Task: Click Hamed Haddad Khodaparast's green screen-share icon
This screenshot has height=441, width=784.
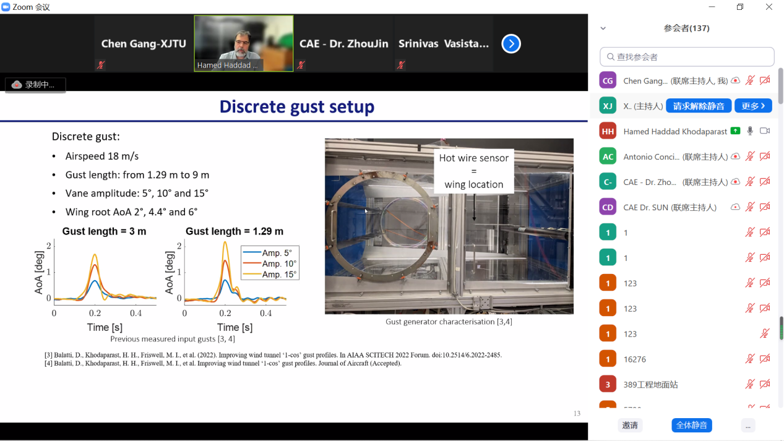Action: click(x=735, y=131)
